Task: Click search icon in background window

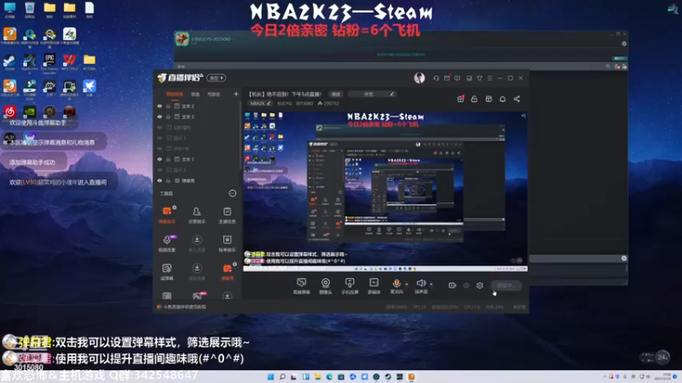Action: pos(608,66)
